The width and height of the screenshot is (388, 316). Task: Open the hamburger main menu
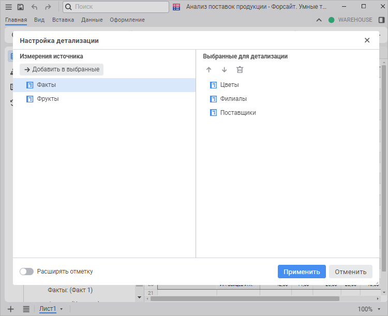[8, 7]
